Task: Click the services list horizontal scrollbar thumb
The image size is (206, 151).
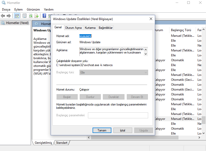Action: pos(135,137)
